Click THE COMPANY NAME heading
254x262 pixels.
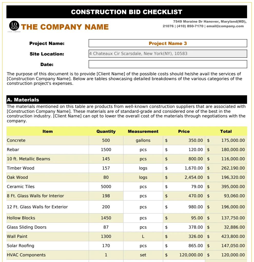[x=65, y=27]
